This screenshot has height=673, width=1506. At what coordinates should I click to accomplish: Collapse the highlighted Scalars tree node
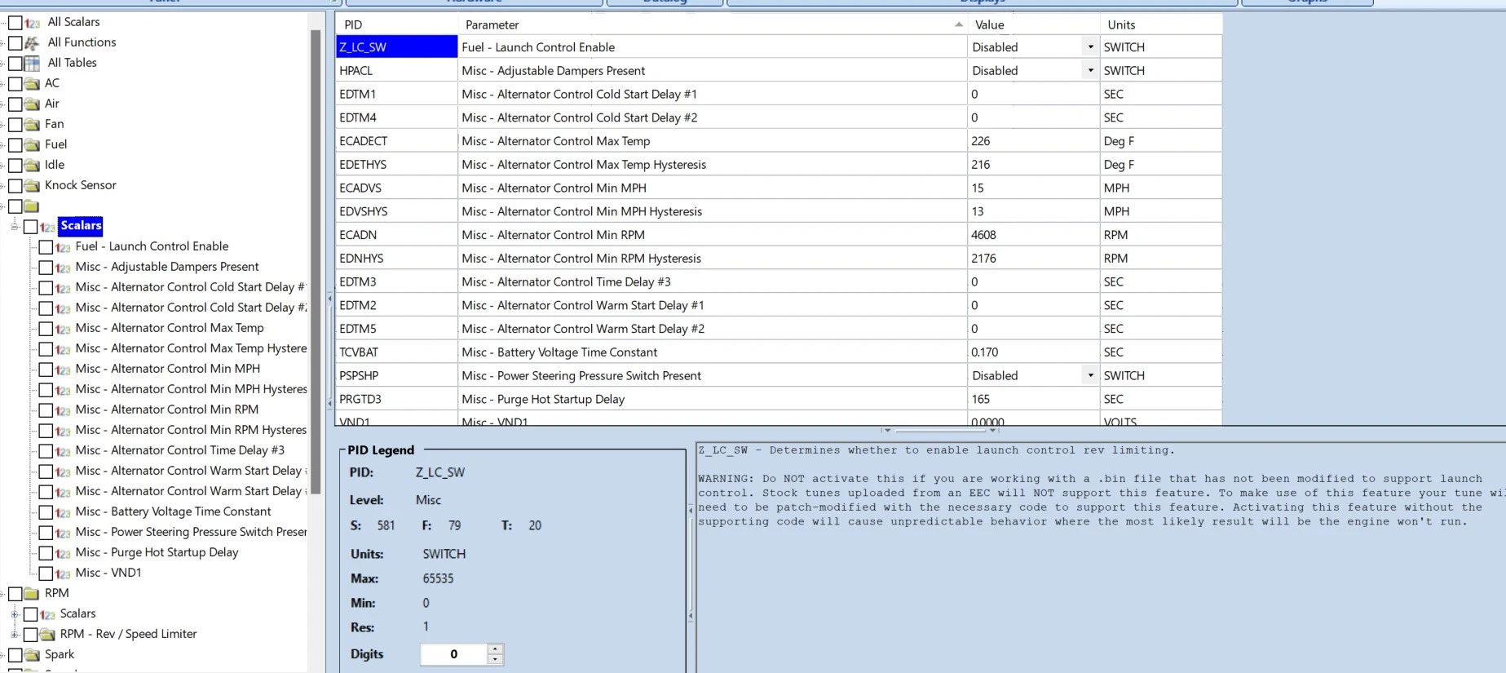(x=15, y=226)
